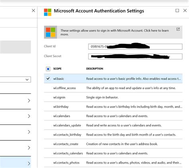
Task: Select the wl.contacts_calendars scope row
Action: [x=113, y=153]
